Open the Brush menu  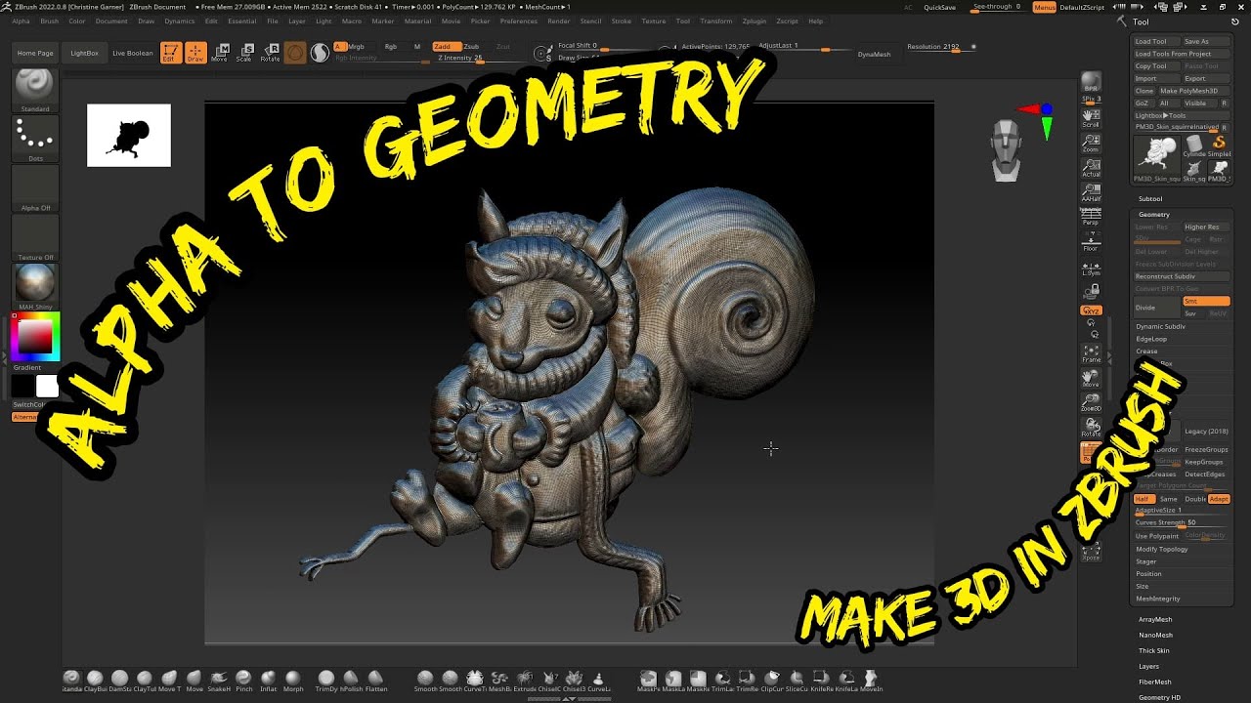(48, 21)
